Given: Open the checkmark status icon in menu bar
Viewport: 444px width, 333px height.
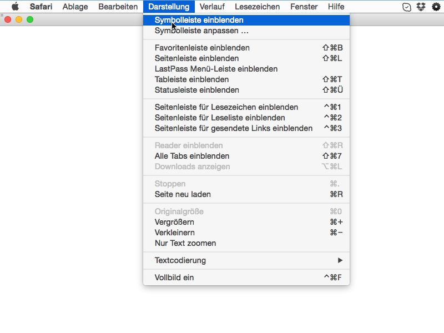Looking at the screenshot, I should click(407, 7).
